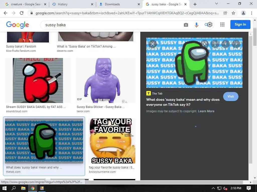Open Google search settings gear
The width and height of the screenshot is (257, 192).
coord(210,24)
